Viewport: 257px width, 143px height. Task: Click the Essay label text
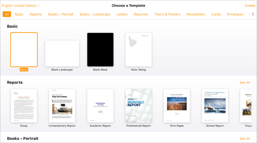[x=24, y=126]
